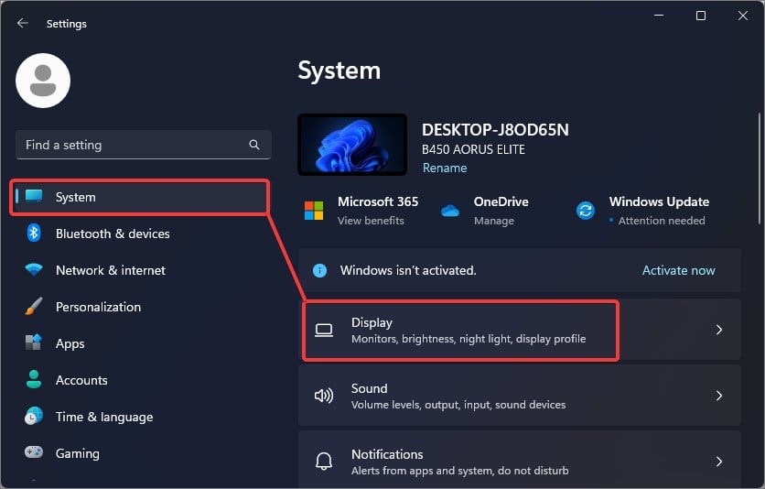Open OneDrive Manage option
The image size is (765, 489).
coord(494,221)
